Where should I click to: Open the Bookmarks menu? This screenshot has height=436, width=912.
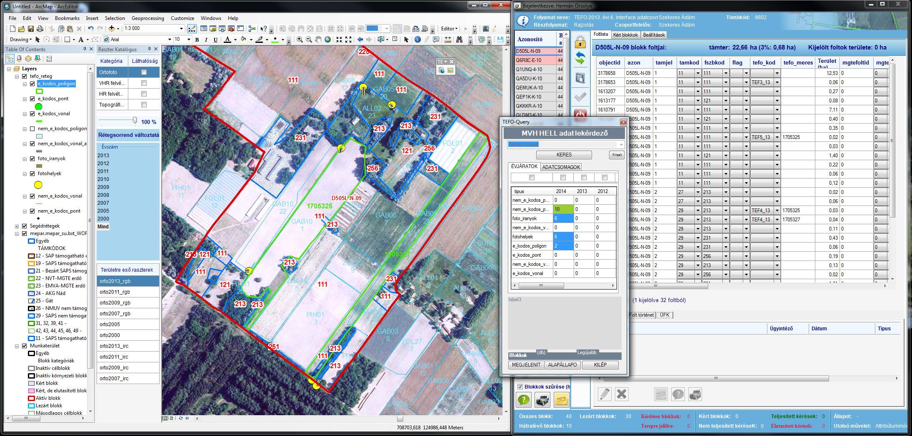point(67,18)
